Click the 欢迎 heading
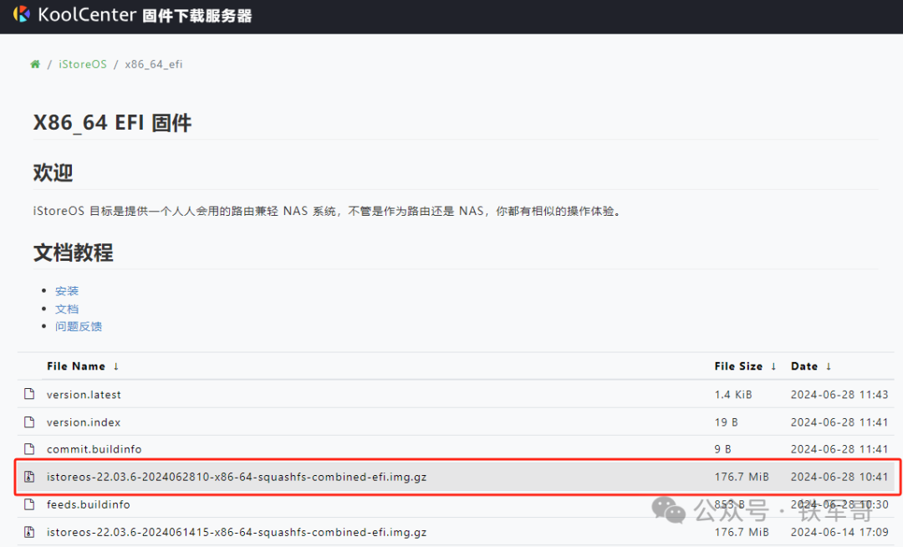 tap(53, 172)
